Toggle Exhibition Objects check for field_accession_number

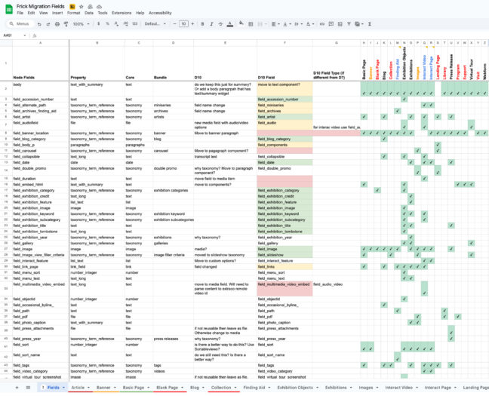tap(404, 100)
